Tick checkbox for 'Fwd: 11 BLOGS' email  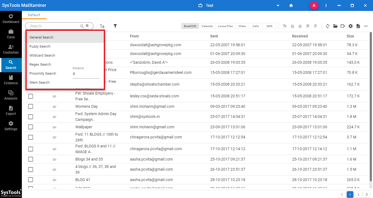(31, 137)
